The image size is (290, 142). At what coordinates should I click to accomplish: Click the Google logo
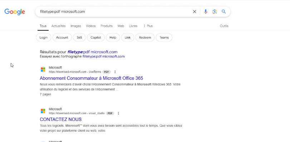point(15,12)
